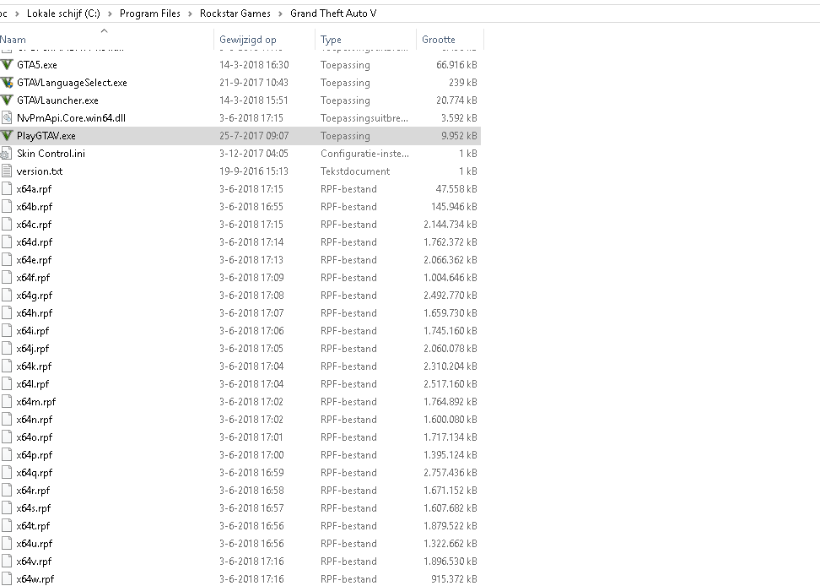820x586 pixels.
Task: Click the 145.946 kB size of x64b.rpf
Action: (x=454, y=207)
